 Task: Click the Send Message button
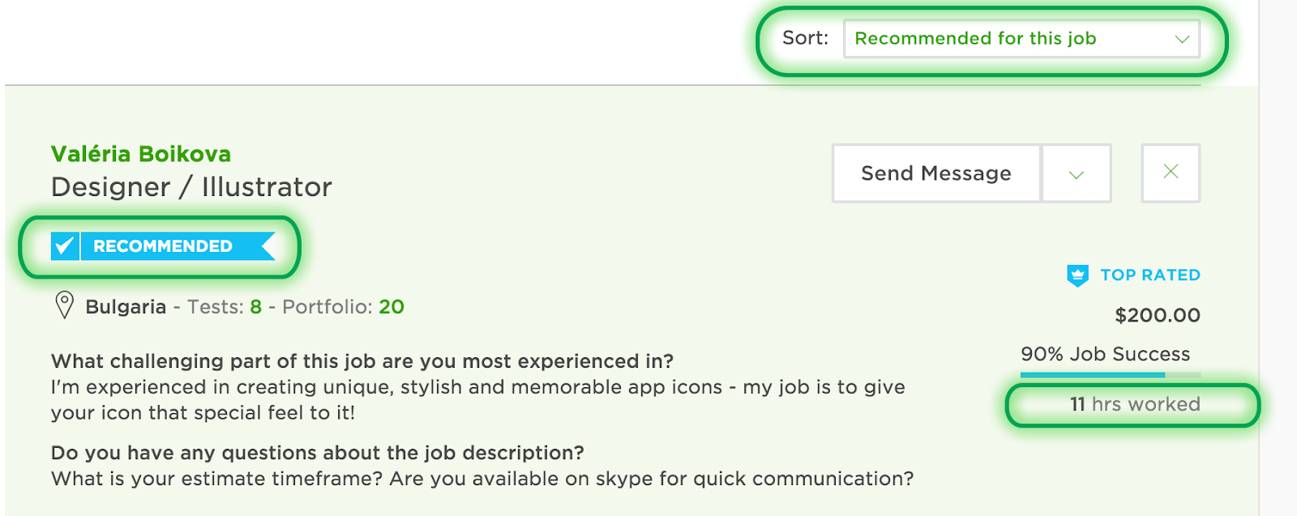(935, 173)
